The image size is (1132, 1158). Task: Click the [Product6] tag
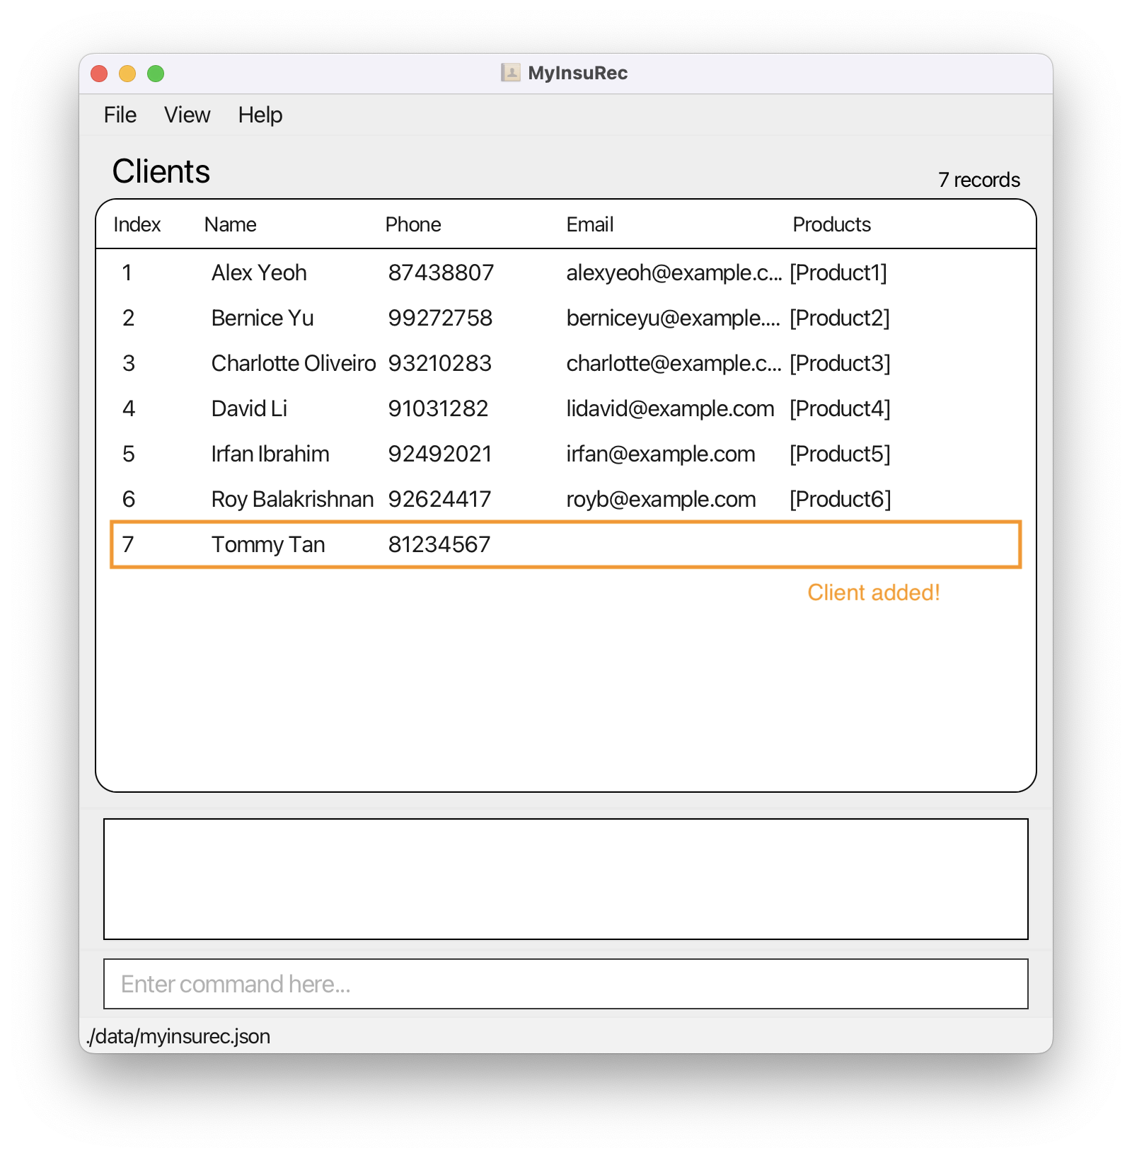[x=840, y=499]
